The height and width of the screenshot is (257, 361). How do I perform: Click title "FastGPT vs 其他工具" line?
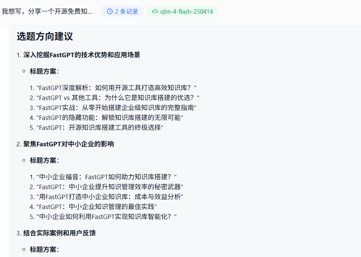click(x=118, y=98)
